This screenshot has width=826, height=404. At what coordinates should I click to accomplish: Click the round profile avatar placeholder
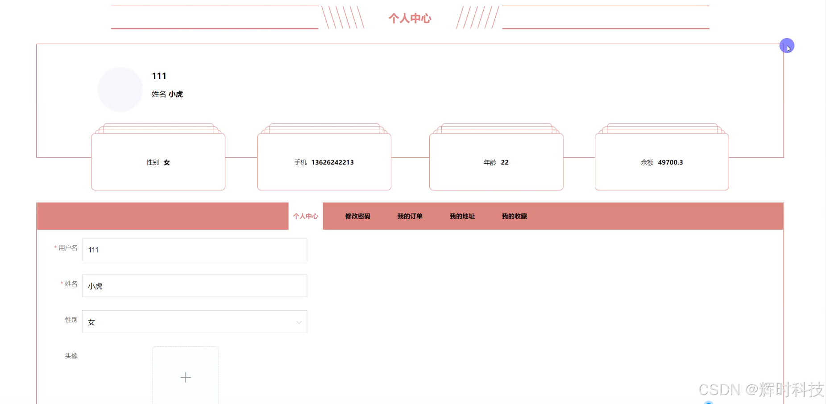click(120, 90)
